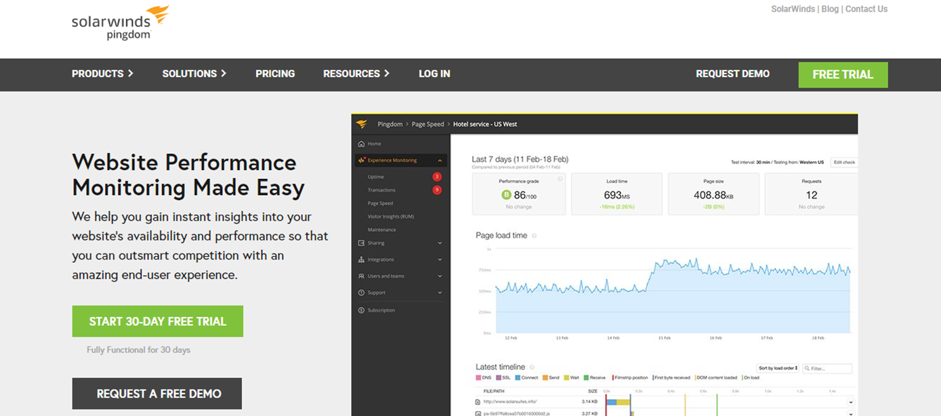Image resolution: width=941 pixels, height=416 pixels.
Task: Click the red Transactions badge showing 9
Action: coord(437,190)
